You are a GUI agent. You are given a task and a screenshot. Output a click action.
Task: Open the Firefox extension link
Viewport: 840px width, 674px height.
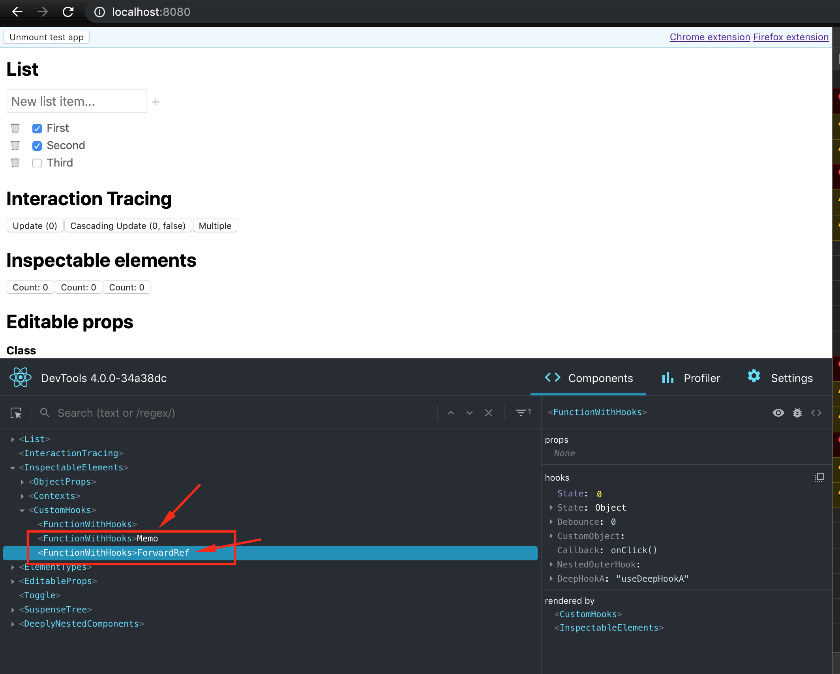tap(791, 37)
